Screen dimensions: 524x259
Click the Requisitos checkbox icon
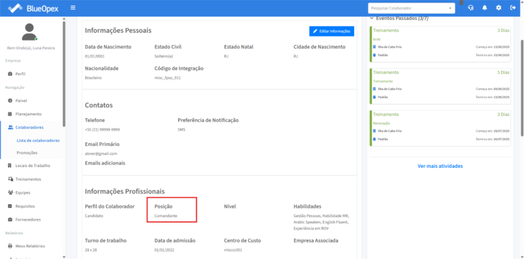coord(10,206)
